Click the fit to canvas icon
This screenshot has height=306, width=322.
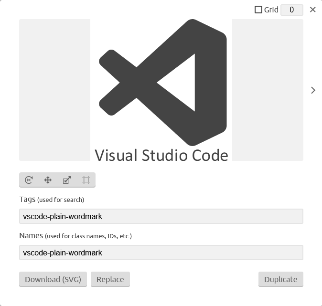point(86,180)
